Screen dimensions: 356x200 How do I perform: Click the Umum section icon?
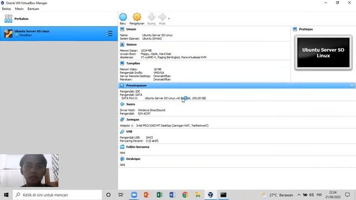tap(122, 29)
